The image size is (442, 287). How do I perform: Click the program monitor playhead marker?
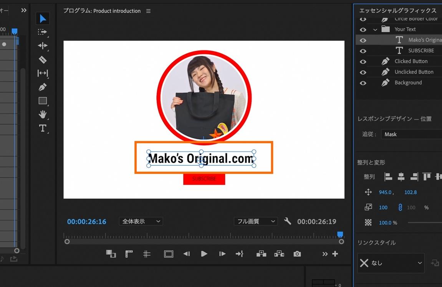340,234
